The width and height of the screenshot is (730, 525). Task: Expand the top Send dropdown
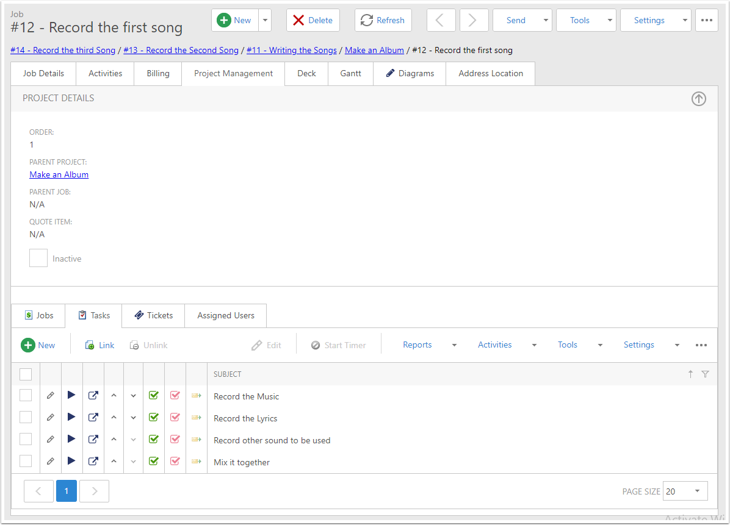522,20
